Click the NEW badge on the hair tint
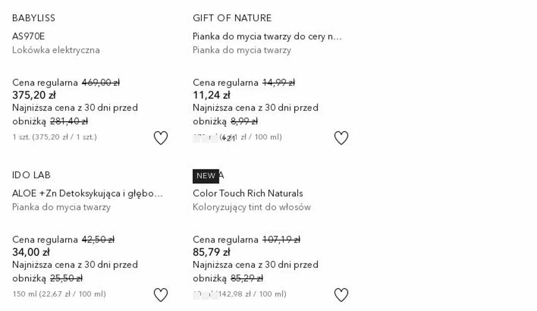Image resolution: width=537 pixels, height=311 pixels. click(206, 176)
